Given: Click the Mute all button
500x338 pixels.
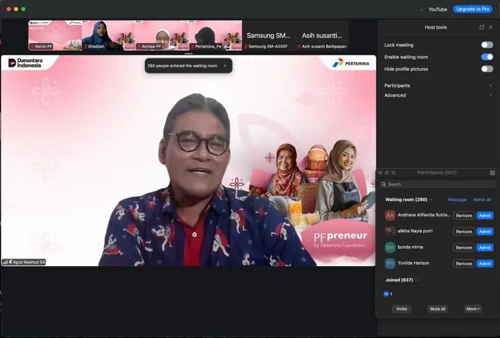Looking at the screenshot, I should click(437, 309).
